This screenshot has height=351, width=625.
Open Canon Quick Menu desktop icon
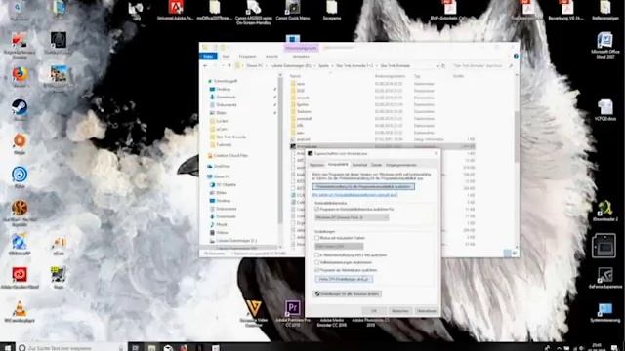tap(293, 11)
